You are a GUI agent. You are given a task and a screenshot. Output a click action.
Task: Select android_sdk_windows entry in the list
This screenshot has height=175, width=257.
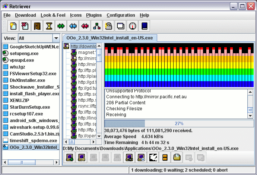pyautogui.click(x=31, y=120)
